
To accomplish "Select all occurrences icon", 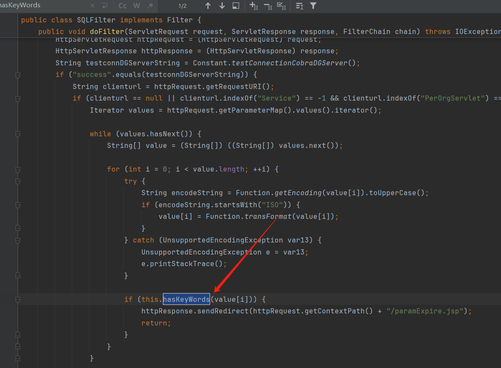I will tap(281, 6).
